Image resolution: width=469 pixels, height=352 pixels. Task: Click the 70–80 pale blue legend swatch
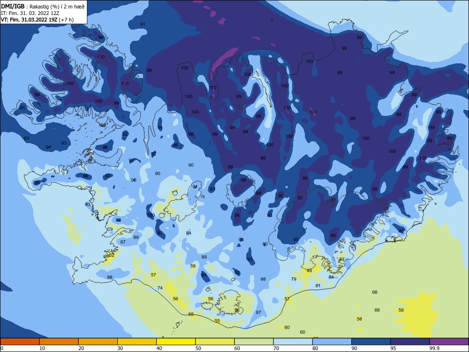293,342
